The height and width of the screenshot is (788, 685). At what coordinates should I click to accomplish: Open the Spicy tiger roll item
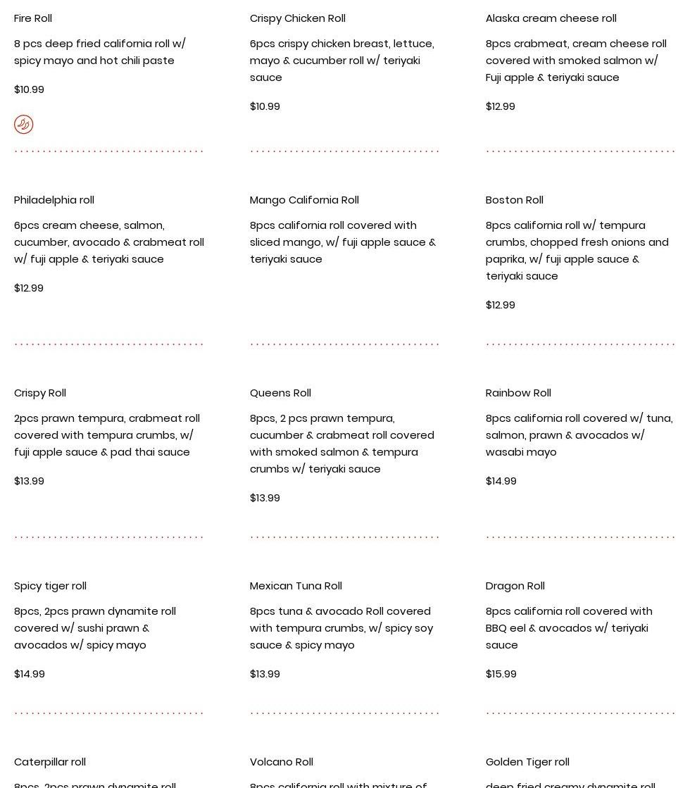coord(50,586)
